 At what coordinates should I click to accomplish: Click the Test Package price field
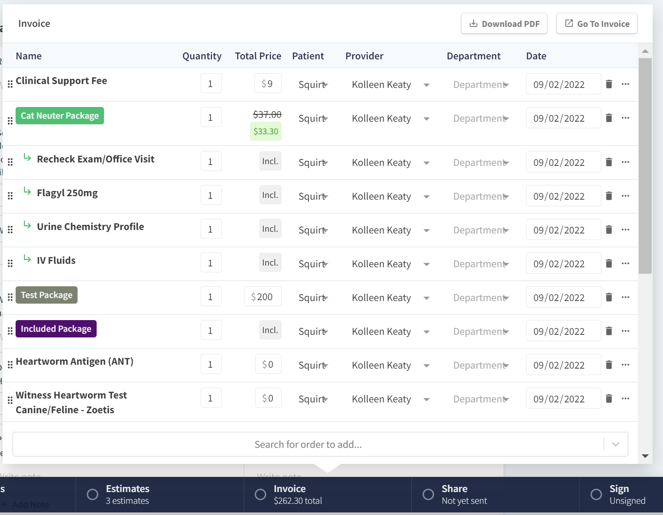[263, 297]
